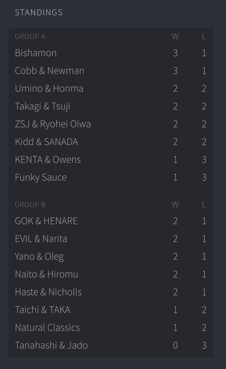
Task: Click the Takagi & Tsuji row
Action: tap(111, 106)
